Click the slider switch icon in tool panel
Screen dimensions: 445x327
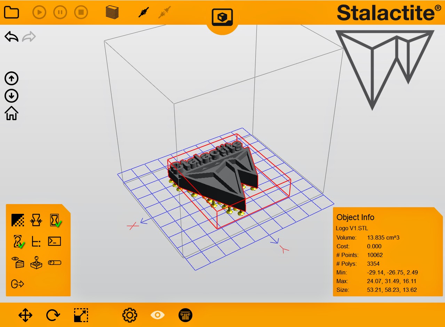(x=55, y=263)
